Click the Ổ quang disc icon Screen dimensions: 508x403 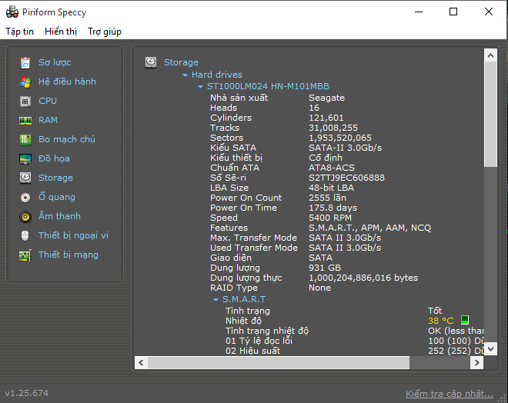coord(25,197)
